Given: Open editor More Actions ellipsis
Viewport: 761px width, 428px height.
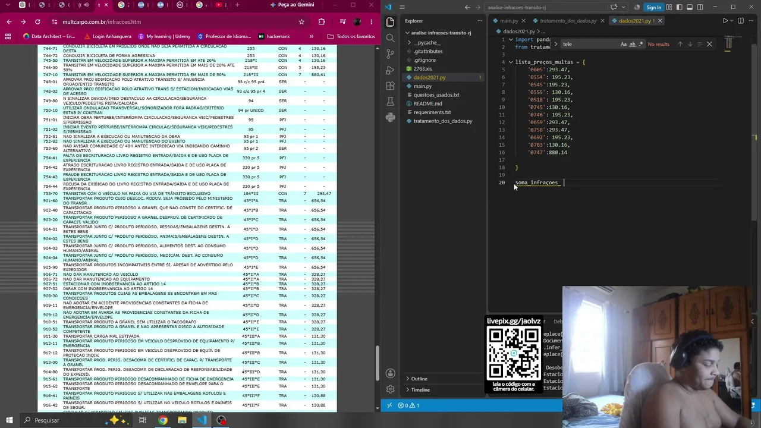Looking at the screenshot, I should (x=751, y=21).
